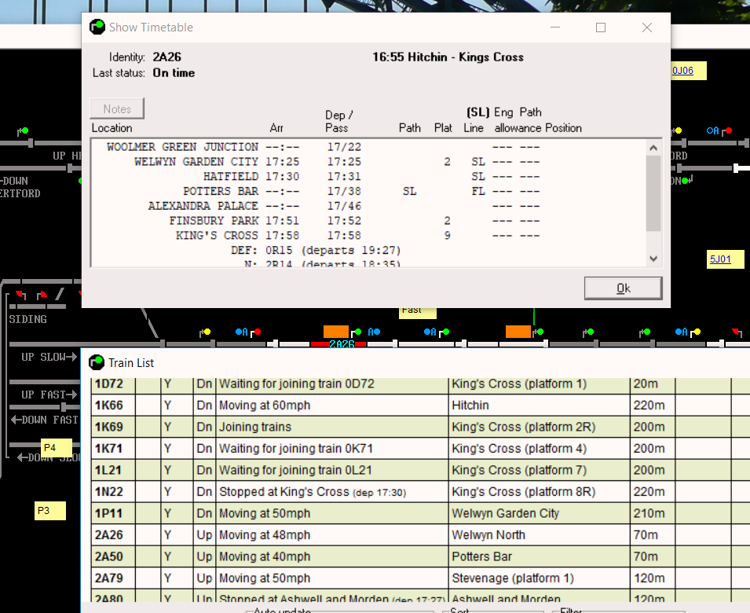This screenshot has height=613, width=750.
Task: Click the timetable scrollbar thumb
Action: click(x=653, y=193)
